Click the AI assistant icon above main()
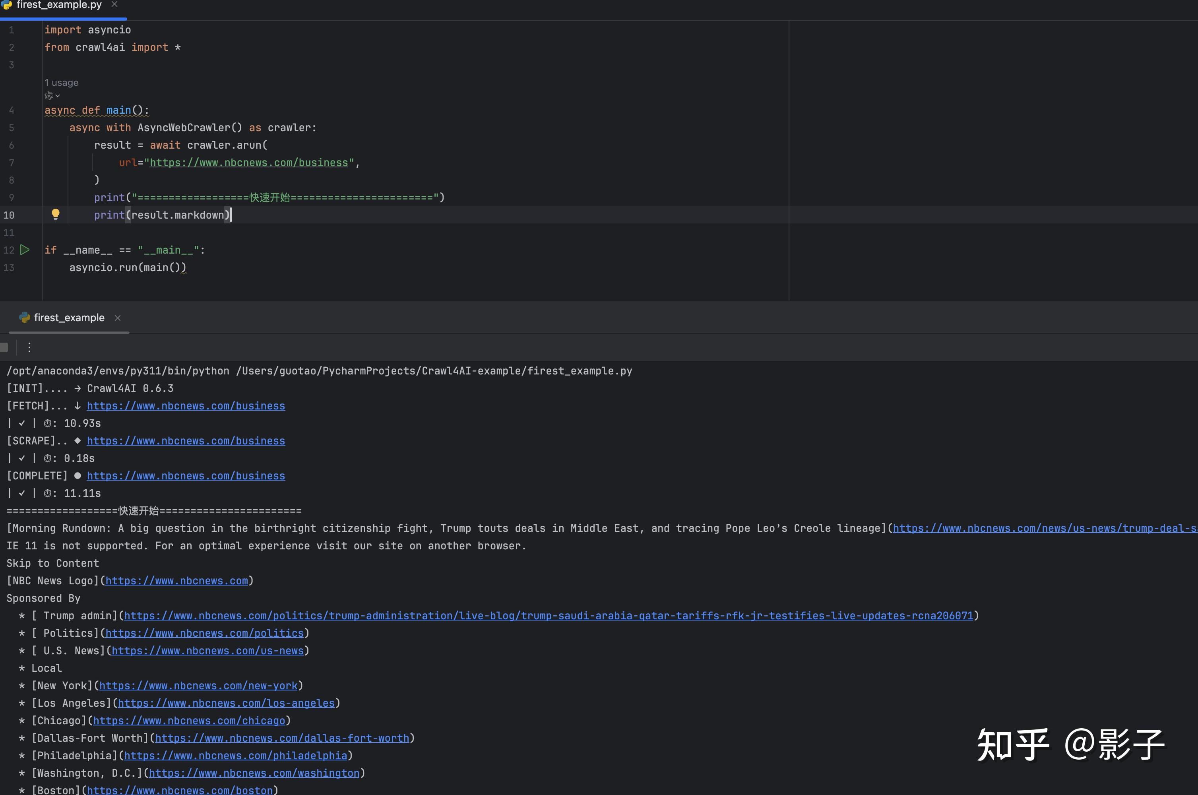This screenshot has height=795, width=1198. 48,96
